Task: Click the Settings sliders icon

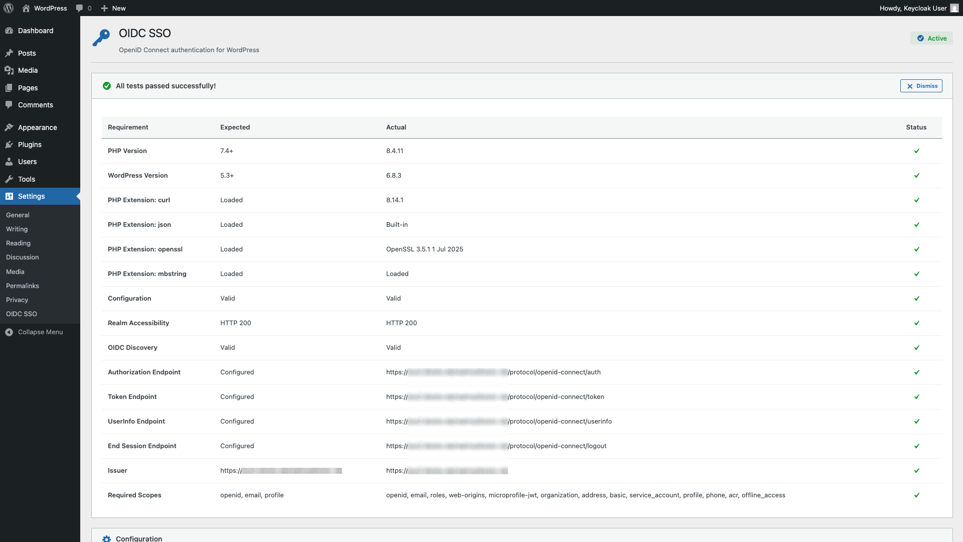Action: click(x=9, y=196)
